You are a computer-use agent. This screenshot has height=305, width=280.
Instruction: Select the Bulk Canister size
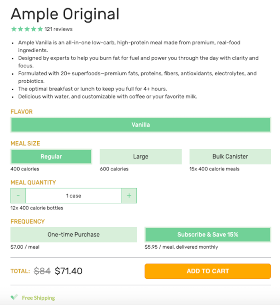(230, 156)
